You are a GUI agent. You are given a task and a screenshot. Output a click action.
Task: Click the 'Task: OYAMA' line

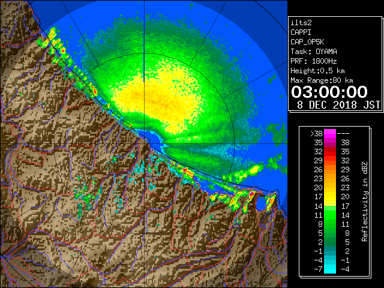(x=314, y=52)
